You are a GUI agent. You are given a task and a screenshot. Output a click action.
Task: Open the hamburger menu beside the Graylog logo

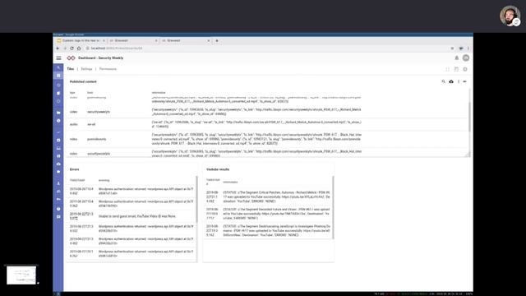pyautogui.click(x=58, y=58)
